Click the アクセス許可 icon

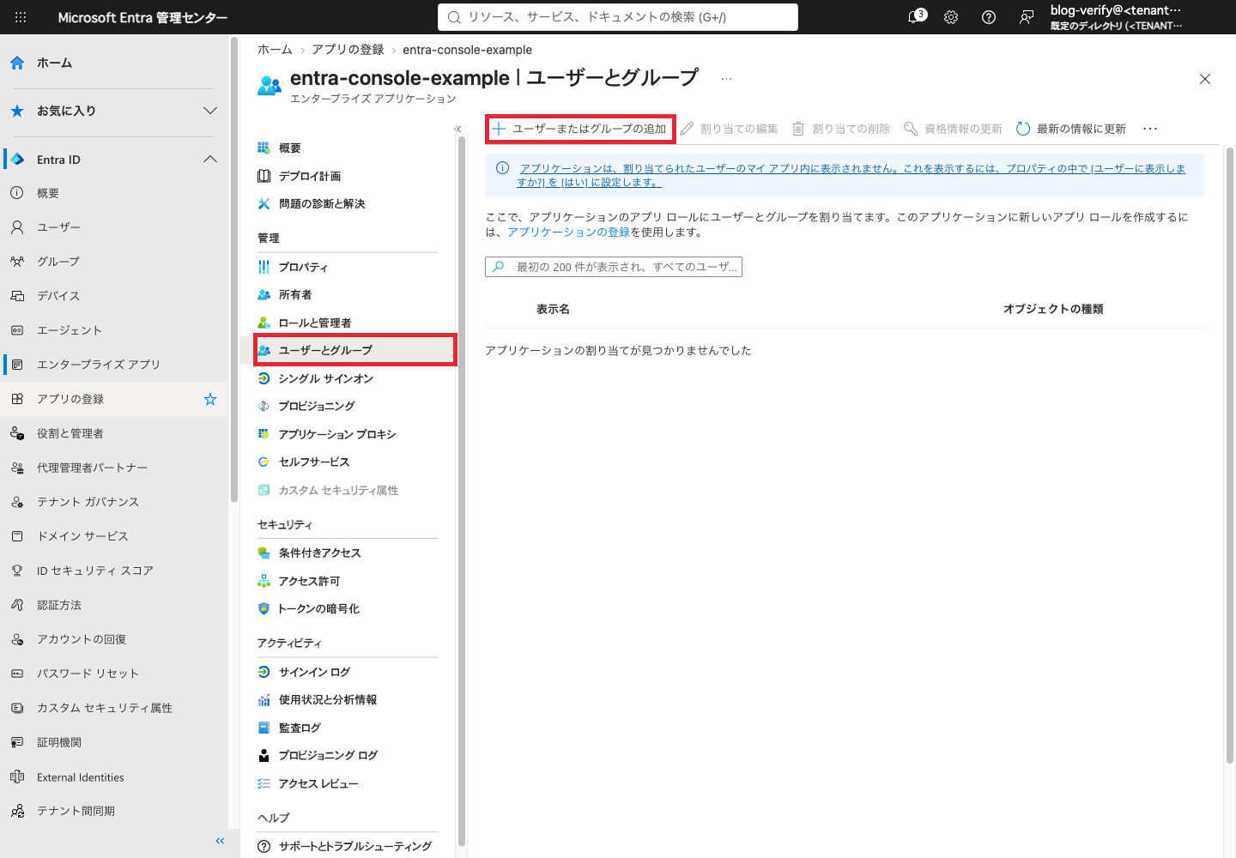tap(264, 581)
